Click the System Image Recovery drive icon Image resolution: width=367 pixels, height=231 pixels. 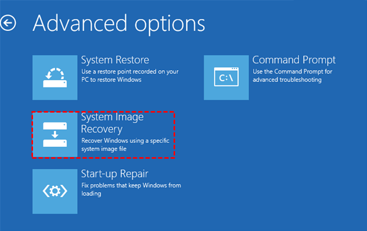pyautogui.click(x=55, y=135)
